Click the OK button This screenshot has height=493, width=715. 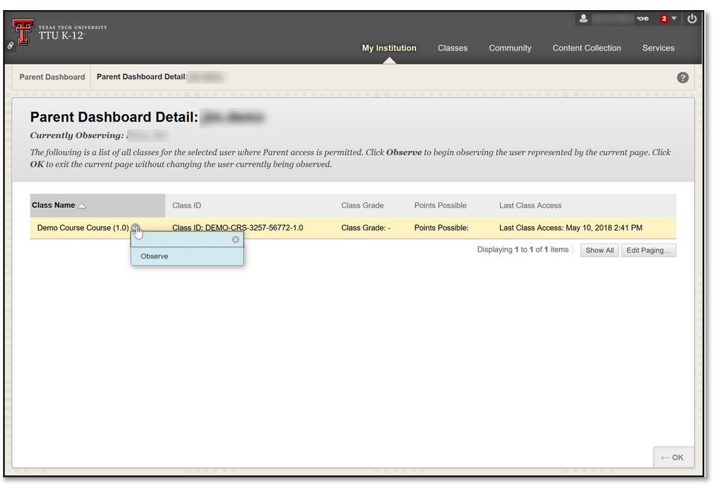[673, 458]
